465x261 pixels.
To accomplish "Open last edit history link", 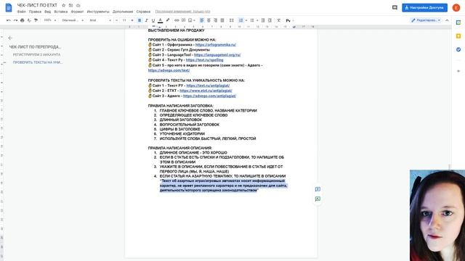I will [182, 12].
